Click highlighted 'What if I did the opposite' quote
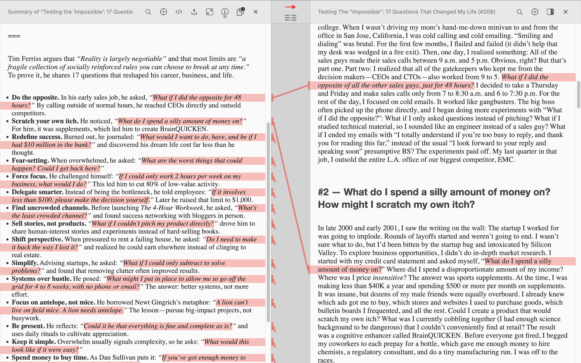The width and height of the screenshot is (581, 363). 197,97
